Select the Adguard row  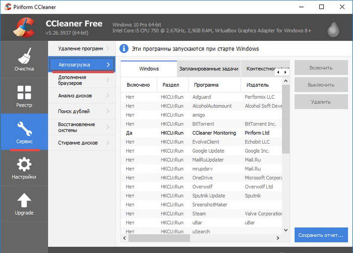click(x=201, y=97)
